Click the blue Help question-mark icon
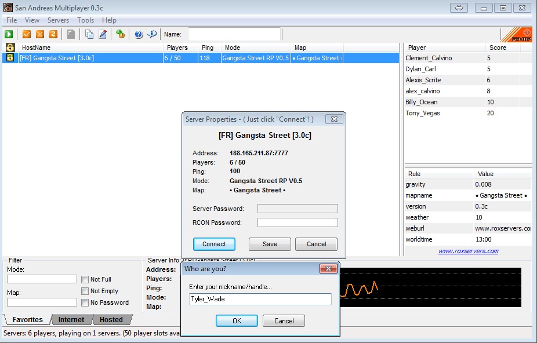This screenshot has width=537, height=343. pos(139,34)
